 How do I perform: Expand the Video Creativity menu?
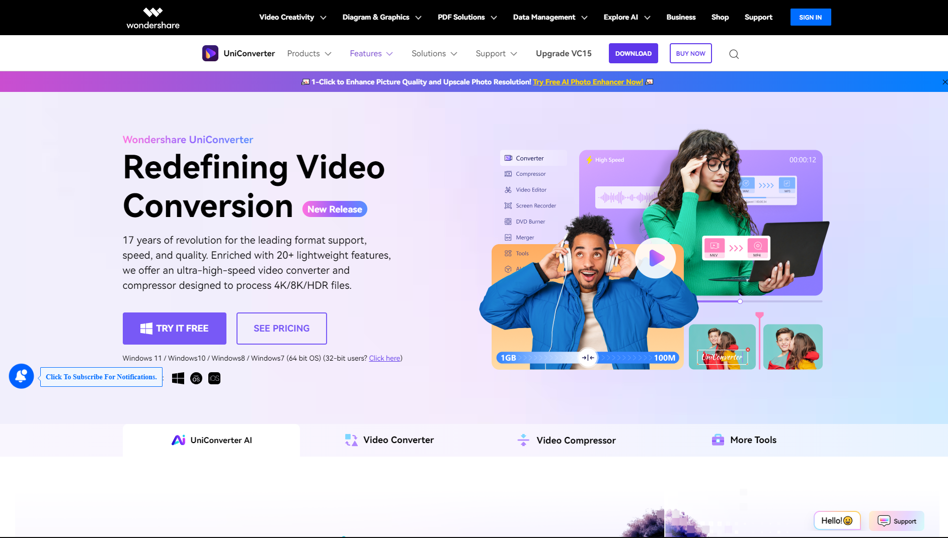coord(292,17)
